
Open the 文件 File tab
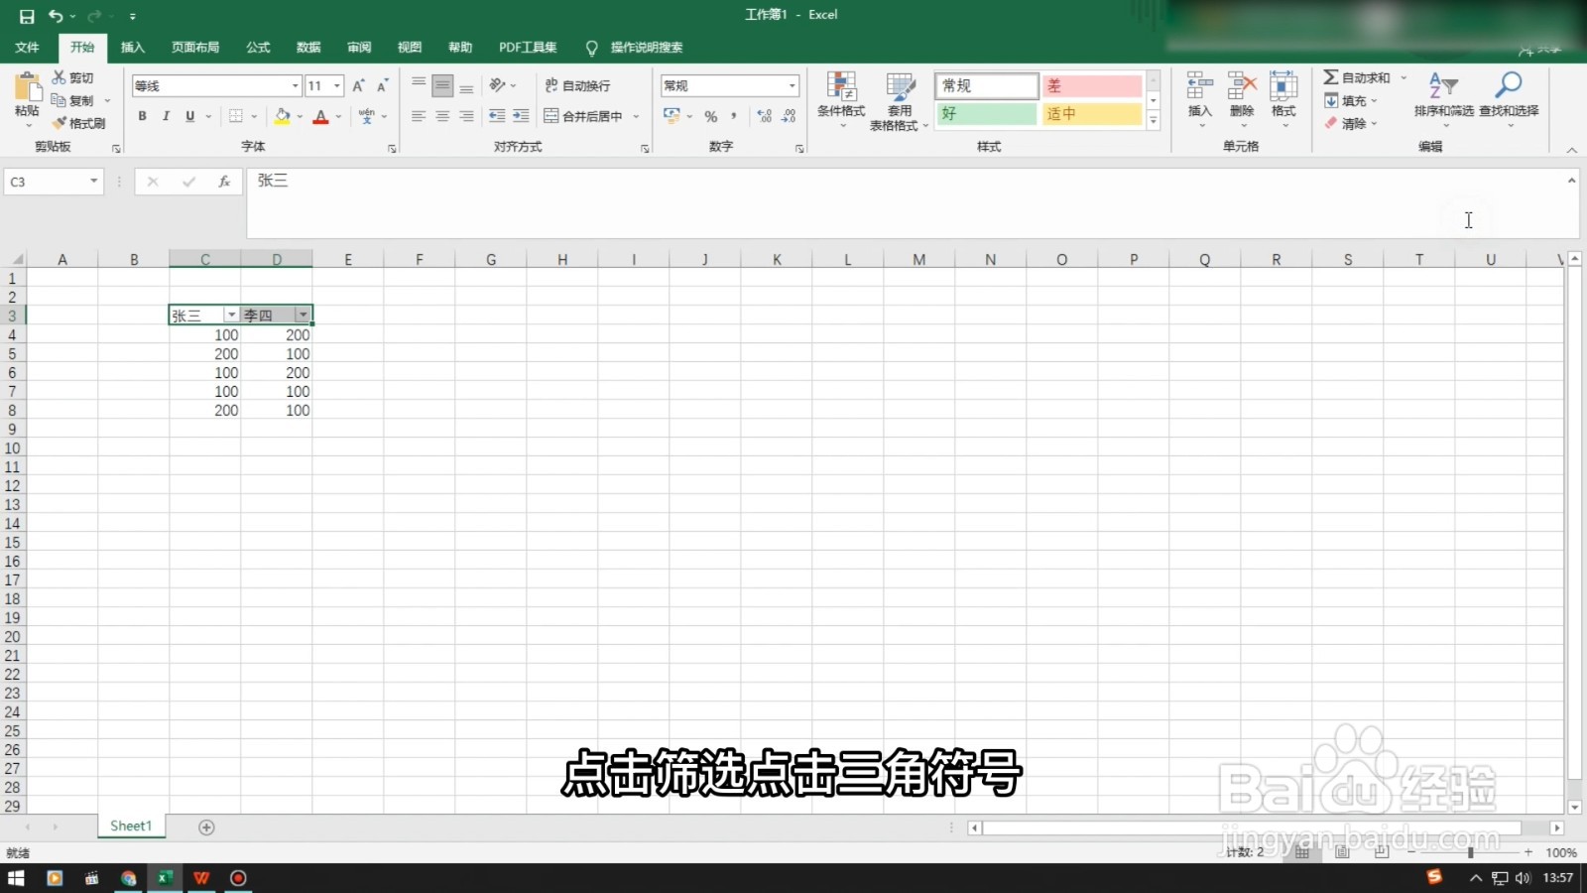coord(27,48)
